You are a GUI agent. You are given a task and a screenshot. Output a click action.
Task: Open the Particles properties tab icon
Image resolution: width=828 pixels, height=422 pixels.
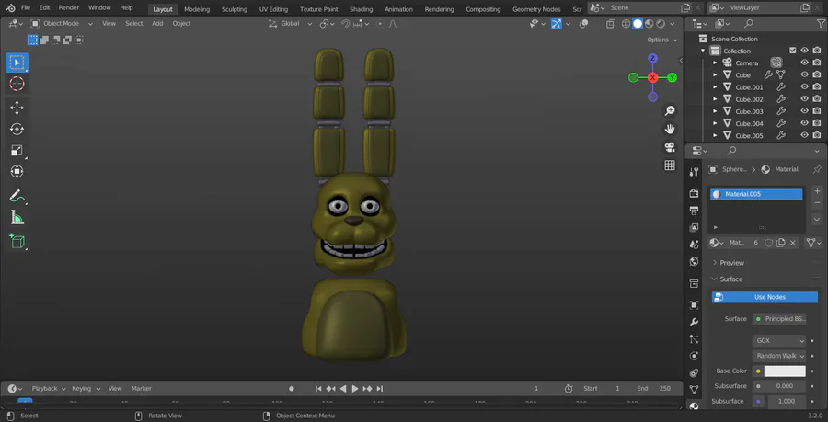tap(695, 339)
